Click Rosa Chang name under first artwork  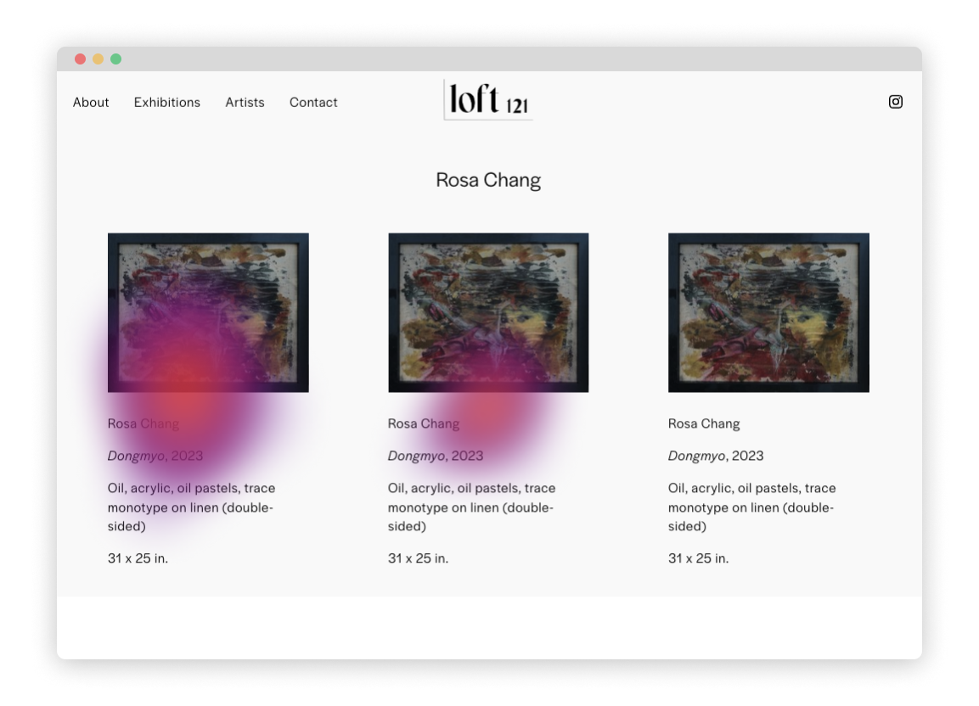[x=143, y=423]
